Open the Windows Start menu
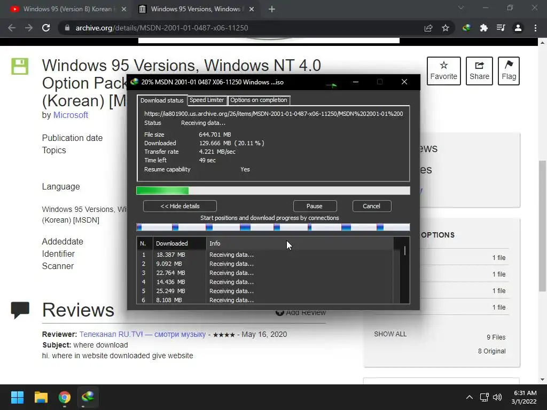The height and width of the screenshot is (410, 547). pyautogui.click(x=17, y=397)
